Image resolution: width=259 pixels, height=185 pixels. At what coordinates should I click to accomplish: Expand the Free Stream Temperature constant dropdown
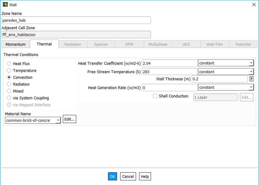226,72
